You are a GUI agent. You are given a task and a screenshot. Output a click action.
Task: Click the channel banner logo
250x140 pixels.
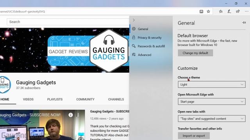tap(109, 51)
